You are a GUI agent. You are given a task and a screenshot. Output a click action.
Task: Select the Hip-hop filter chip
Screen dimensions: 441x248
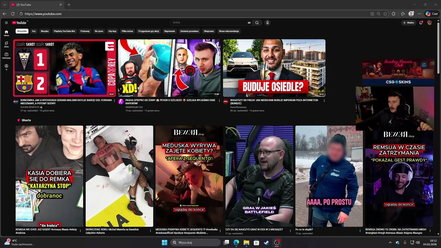tap(112, 31)
